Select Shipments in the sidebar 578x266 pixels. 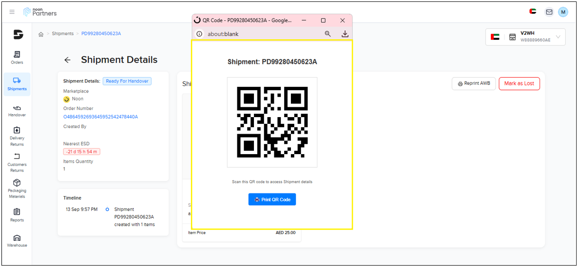click(x=17, y=84)
